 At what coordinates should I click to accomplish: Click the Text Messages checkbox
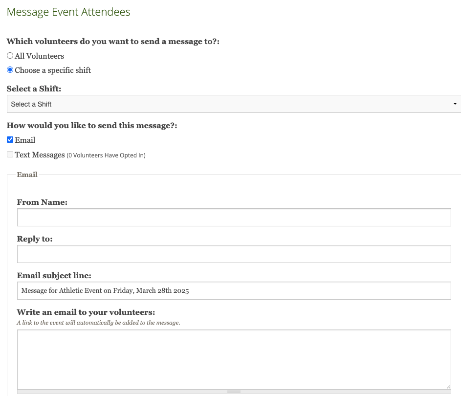(x=10, y=154)
